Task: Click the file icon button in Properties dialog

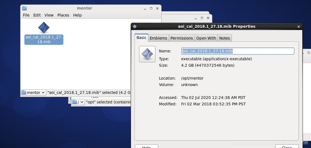Action: tap(147, 54)
